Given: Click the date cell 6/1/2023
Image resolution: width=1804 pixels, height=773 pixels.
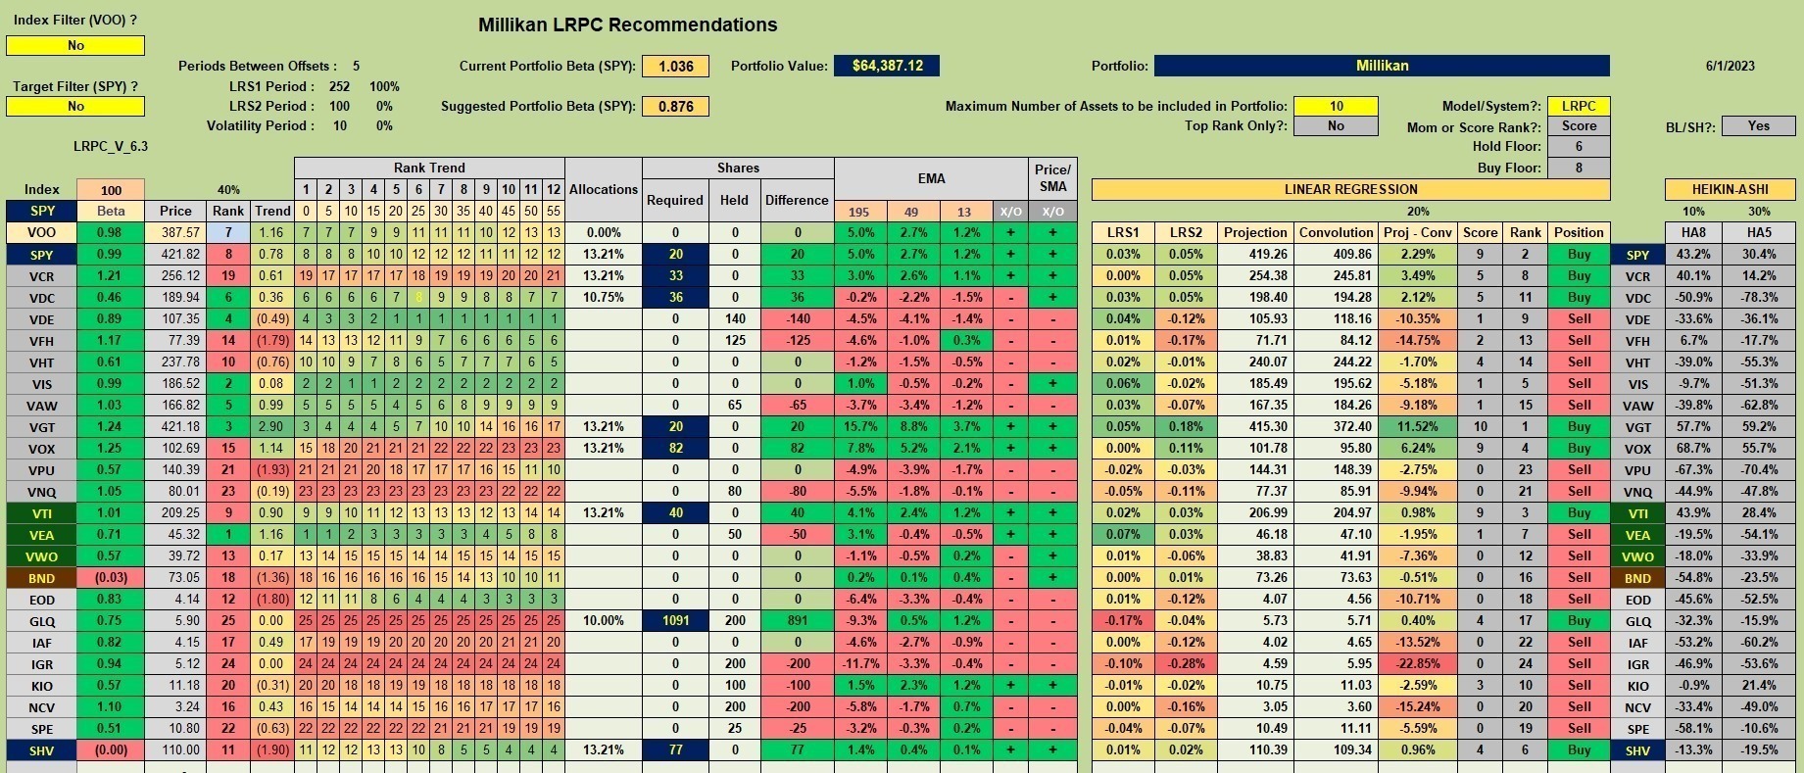Looking at the screenshot, I should [1730, 66].
